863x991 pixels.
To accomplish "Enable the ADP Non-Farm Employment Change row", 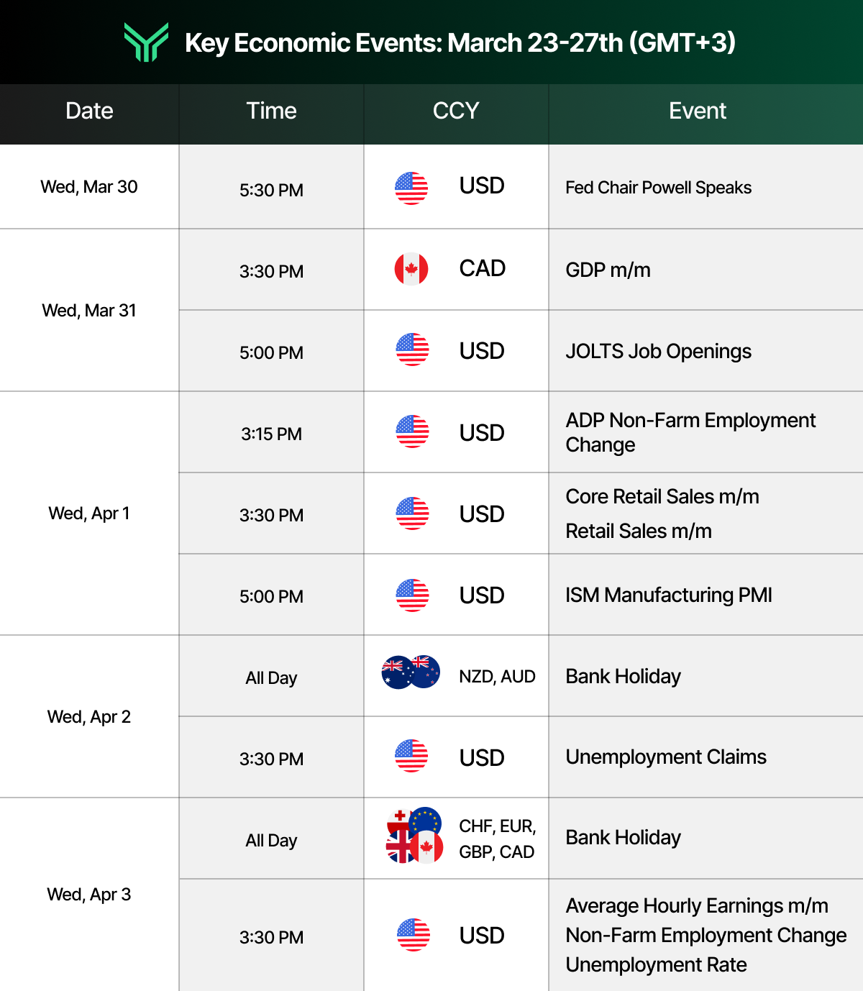I will (x=690, y=432).
